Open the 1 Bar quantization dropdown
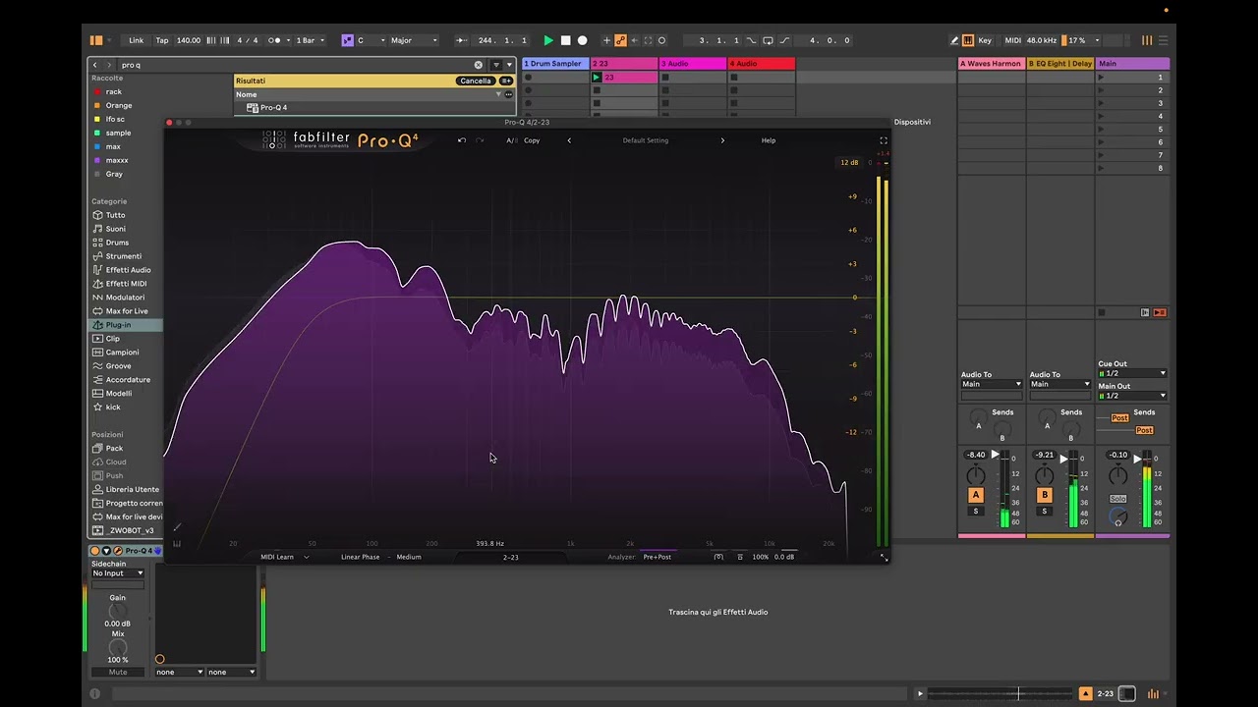Viewport: 1258px width, 707px height. 310,40
